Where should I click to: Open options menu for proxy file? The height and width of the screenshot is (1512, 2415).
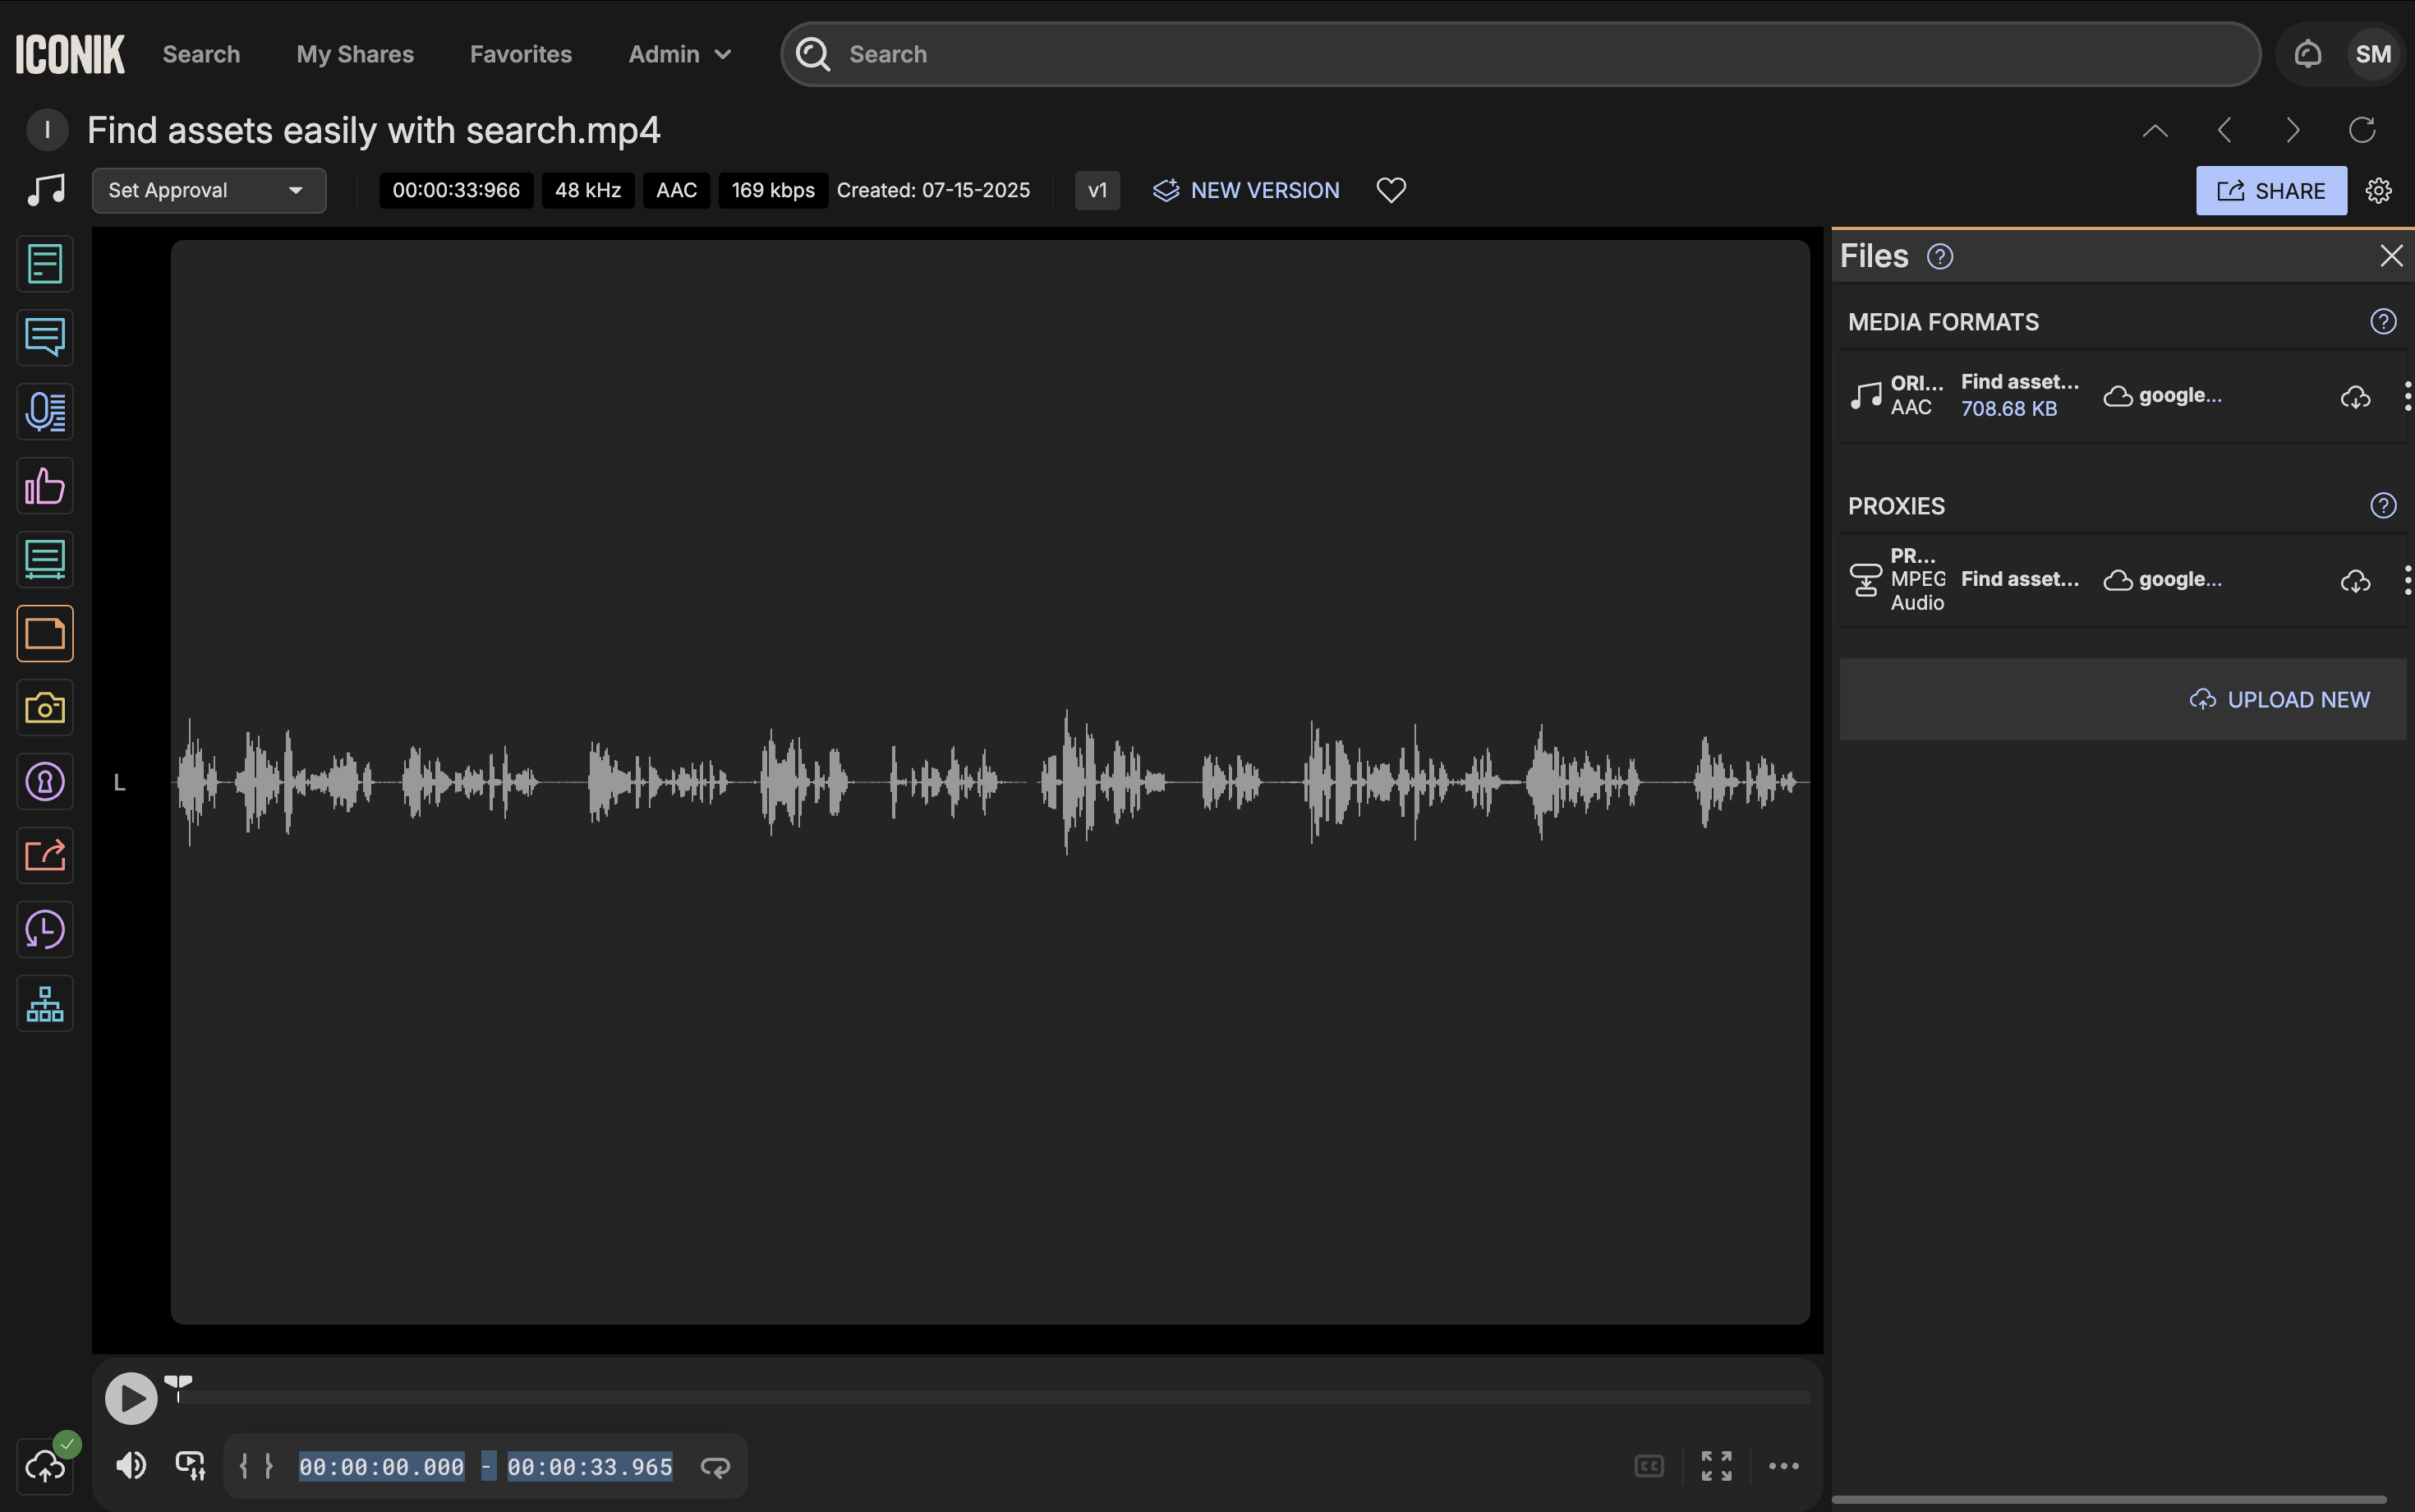pyautogui.click(x=2406, y=580)
